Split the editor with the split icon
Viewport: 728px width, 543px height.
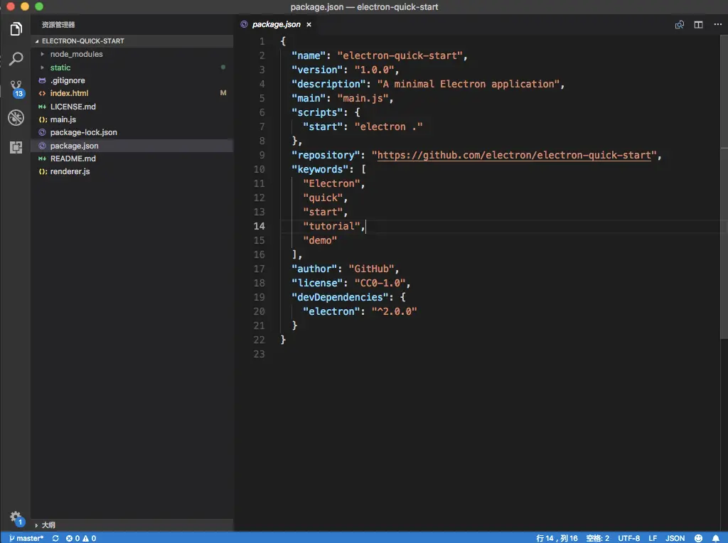(698, 25)
